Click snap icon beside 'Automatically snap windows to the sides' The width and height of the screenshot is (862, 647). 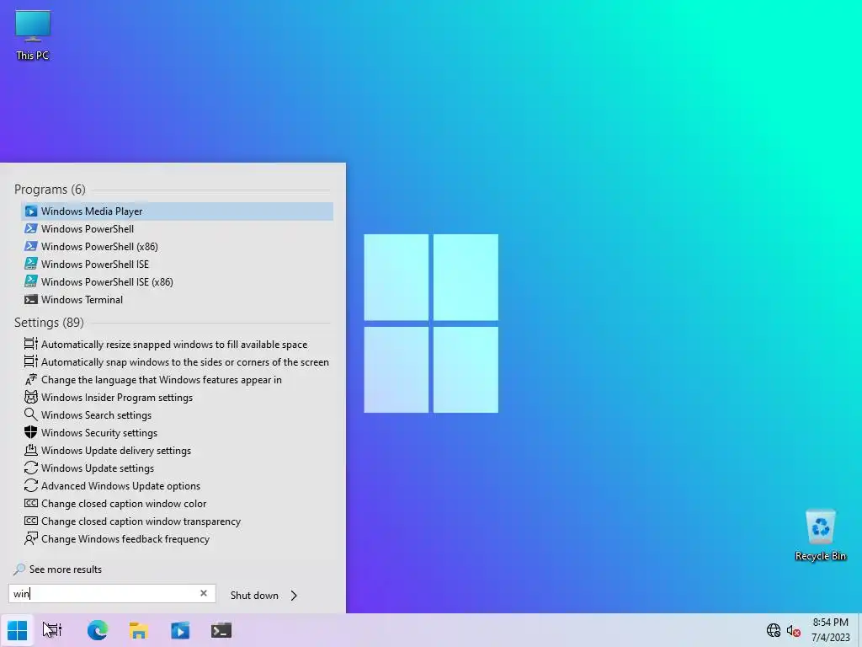pyautogui.click(x=31, y=362)
